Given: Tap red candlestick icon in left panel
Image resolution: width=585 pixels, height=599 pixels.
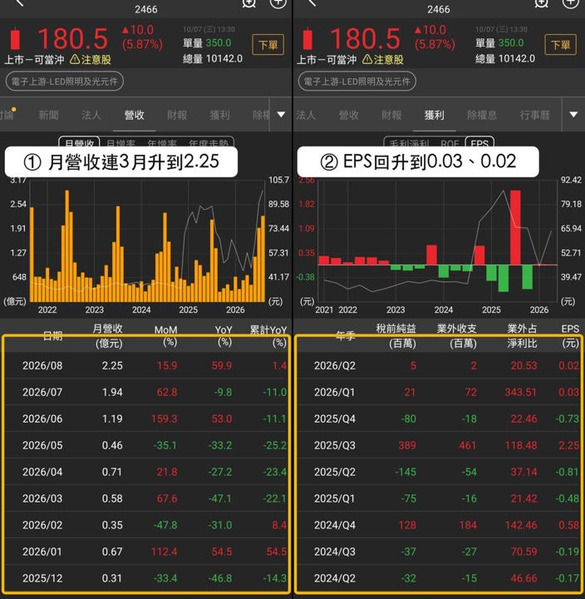Looking at the screenshot, I should 15,38.
